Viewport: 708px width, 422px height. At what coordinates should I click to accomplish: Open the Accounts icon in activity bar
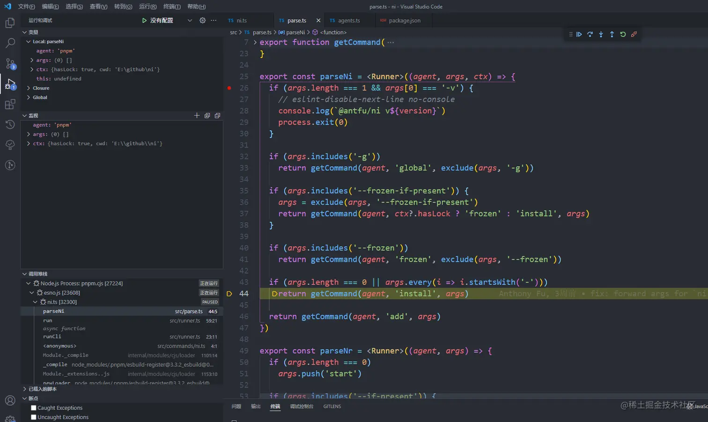tap(10, 400)
